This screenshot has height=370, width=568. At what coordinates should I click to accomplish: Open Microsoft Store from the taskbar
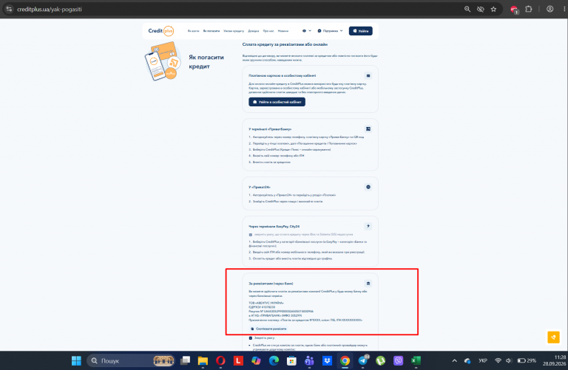click(x=291, y=360)
